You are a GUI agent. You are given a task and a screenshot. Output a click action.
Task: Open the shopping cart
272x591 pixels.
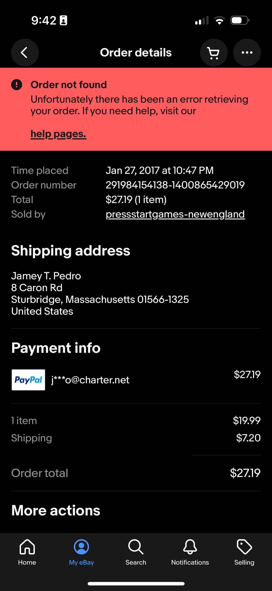click(x=214, y=53)
